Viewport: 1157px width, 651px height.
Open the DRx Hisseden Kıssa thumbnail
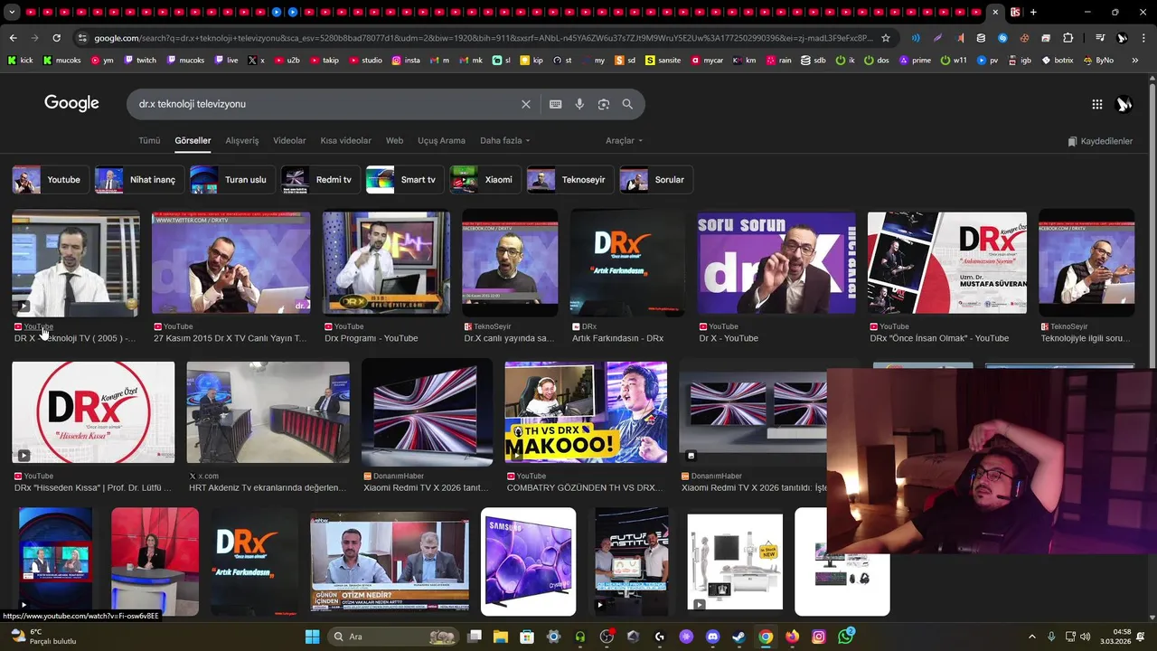click(x=93, y=412)
